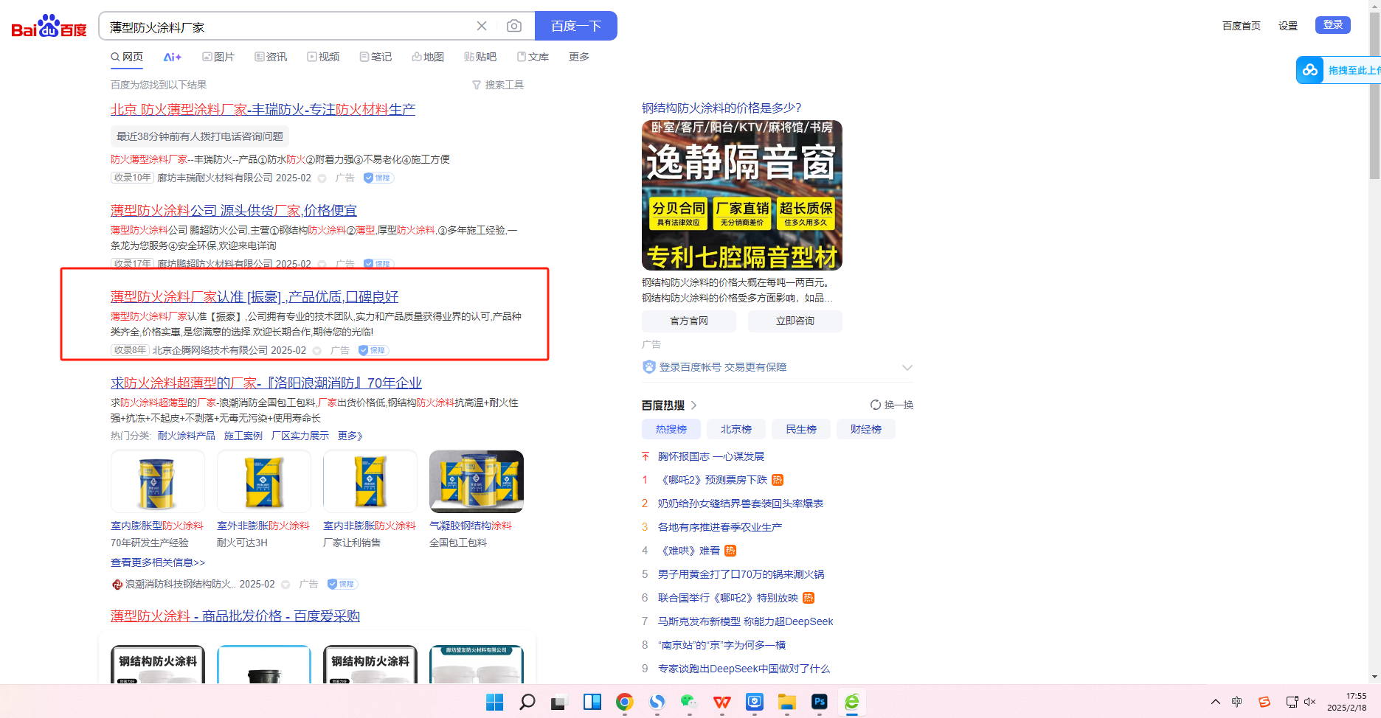Select the 热搜榜 tab

point(671,429)
